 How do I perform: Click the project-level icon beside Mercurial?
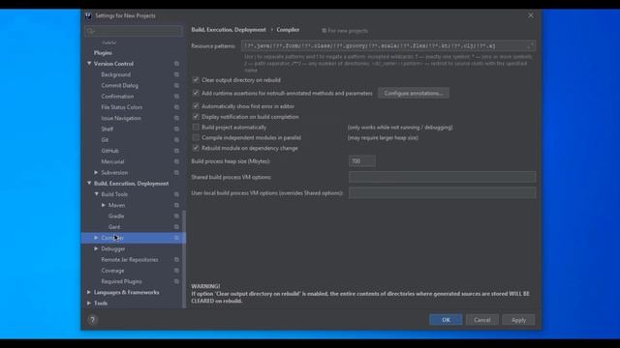(x=176, y=161)
